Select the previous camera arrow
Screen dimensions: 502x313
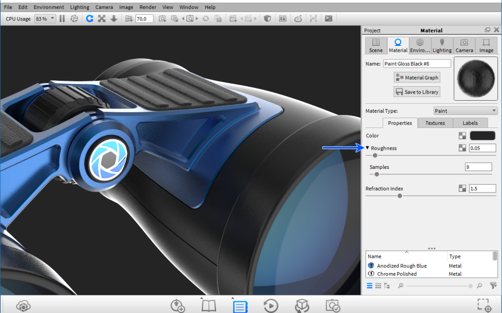click(183, 19)
